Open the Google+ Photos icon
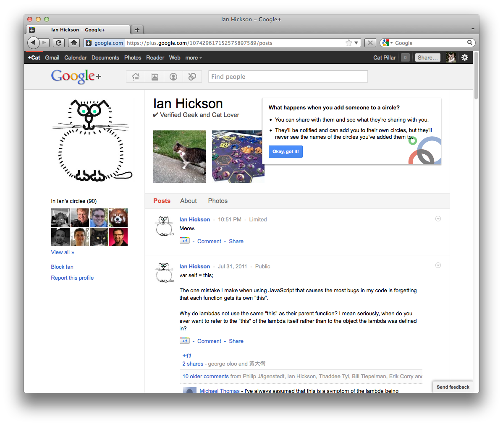503x426 pixels. coord(155,77)
